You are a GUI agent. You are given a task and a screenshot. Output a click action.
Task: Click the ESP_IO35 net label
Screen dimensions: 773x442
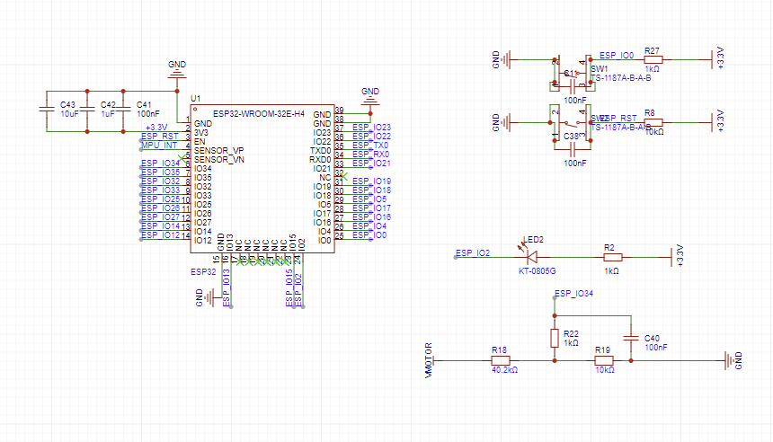click(x=161, y=172)
